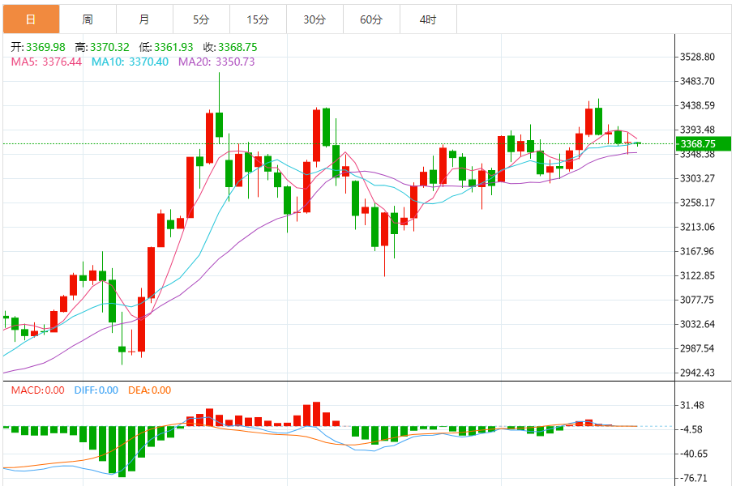Click the 31.48 MACD axis label

pos(692,405)
